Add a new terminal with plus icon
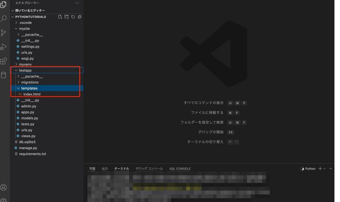340x202 pixels. [320, 168]
